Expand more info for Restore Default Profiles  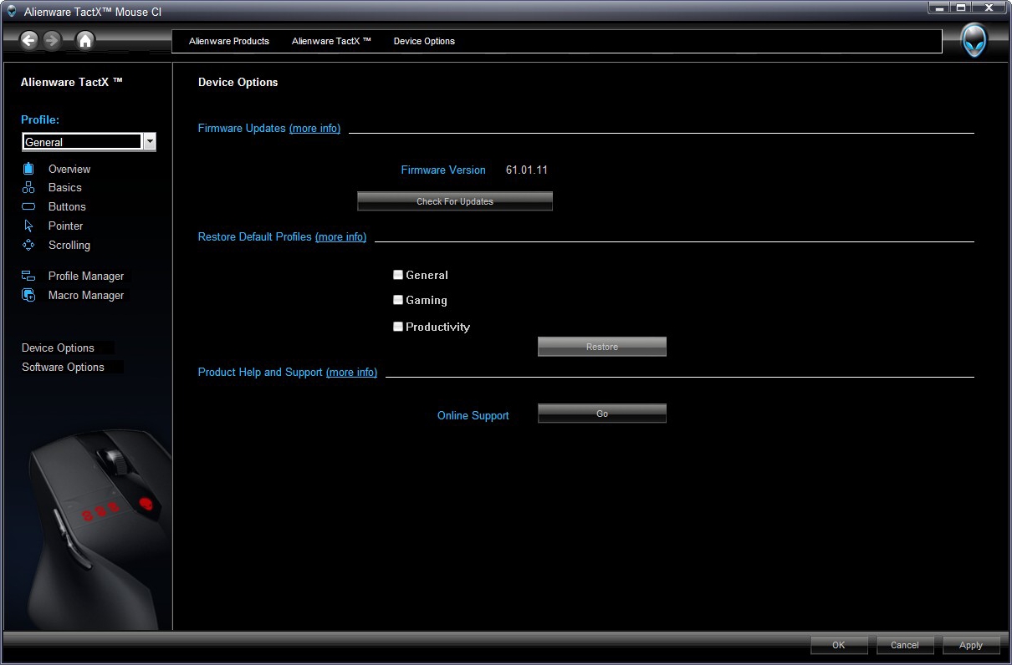point(341,236)
